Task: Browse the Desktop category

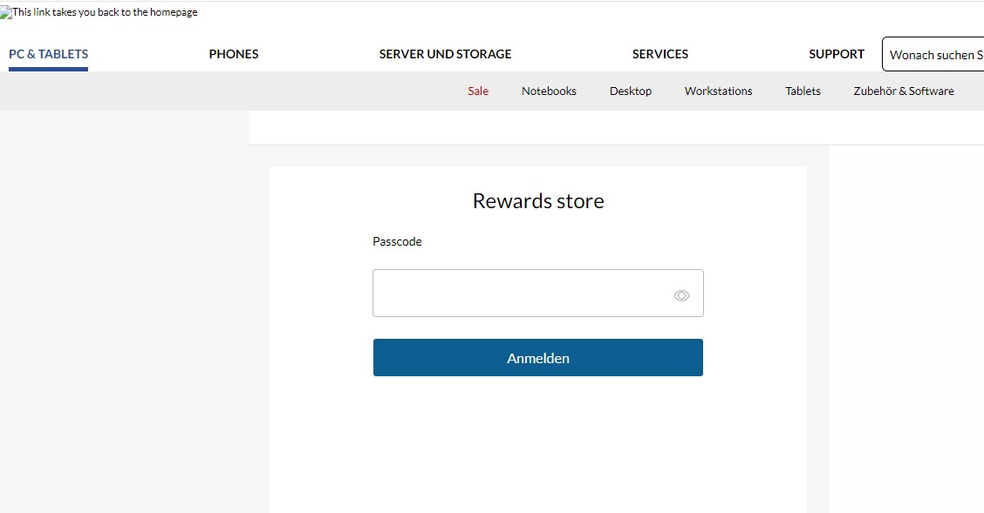Action: click(x=631, y=91)
